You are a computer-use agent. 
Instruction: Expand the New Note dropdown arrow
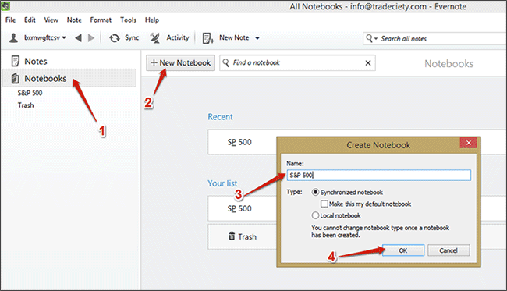257,38
